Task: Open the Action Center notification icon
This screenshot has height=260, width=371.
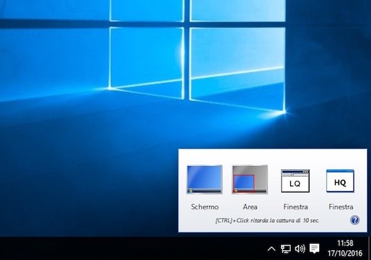Action: click(314, 248)
